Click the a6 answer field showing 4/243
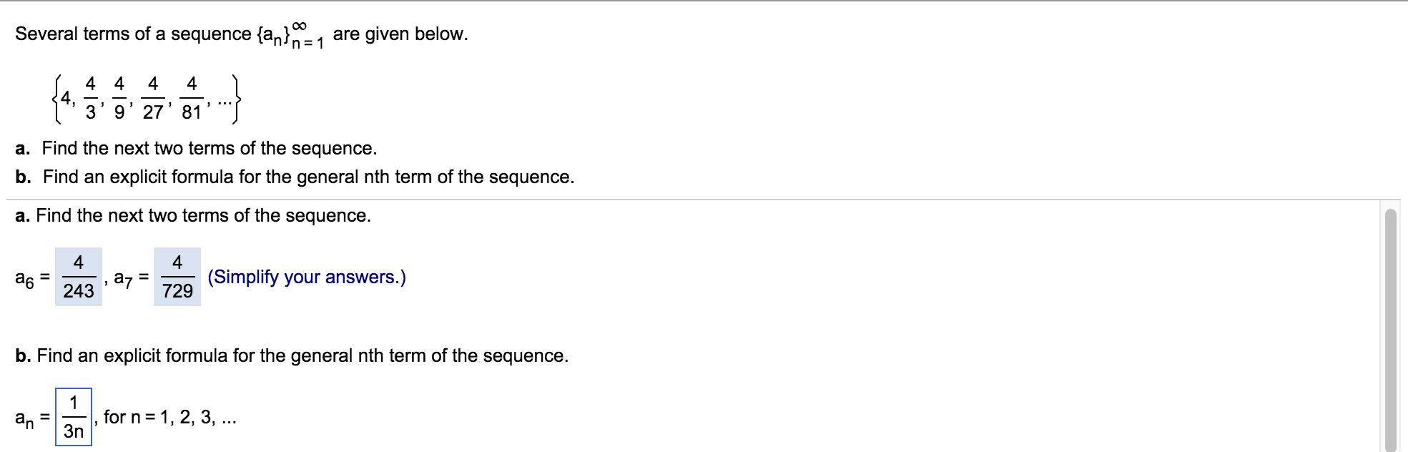Screen dimensions: 1408x452 point(79,277)
